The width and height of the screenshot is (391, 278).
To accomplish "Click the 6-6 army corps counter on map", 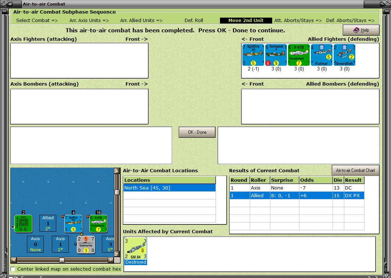I will [23, 224].
